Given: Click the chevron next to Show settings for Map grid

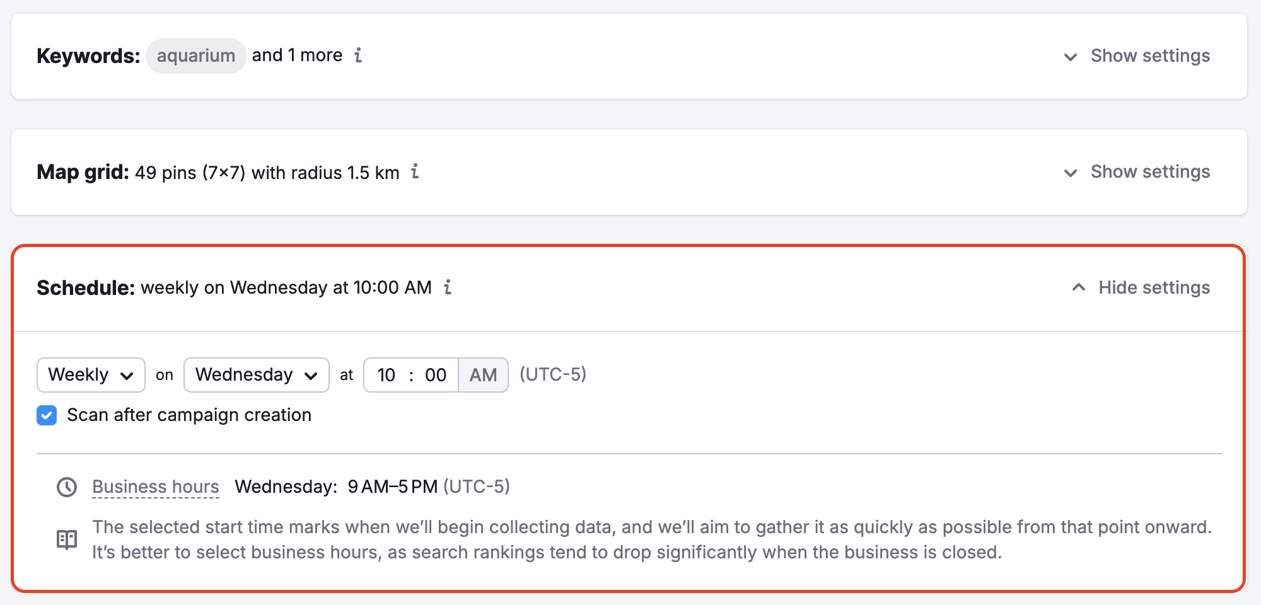Looking at the screenshot, I should coord(1071,173).
